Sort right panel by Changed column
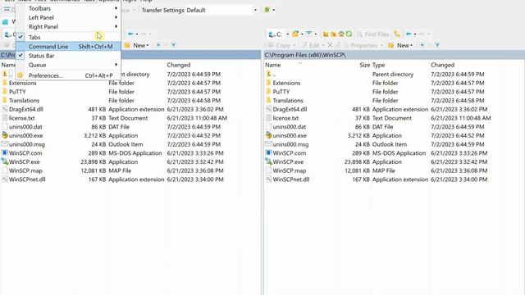 [x=443, y=65]
